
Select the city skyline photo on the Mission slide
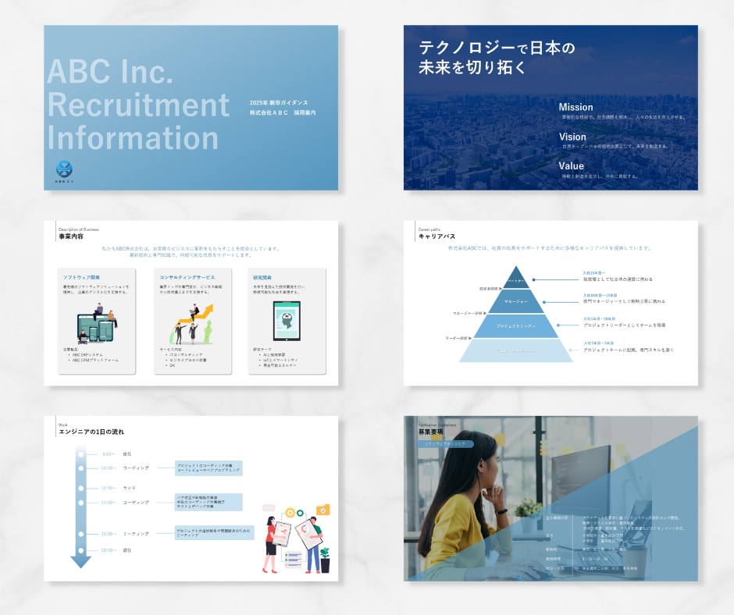(x=550, y=108)
